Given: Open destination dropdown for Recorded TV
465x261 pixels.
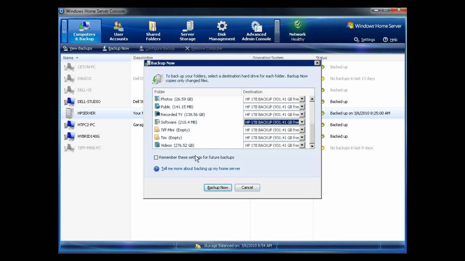Looking at the screenshot, I should coord(302,114).
